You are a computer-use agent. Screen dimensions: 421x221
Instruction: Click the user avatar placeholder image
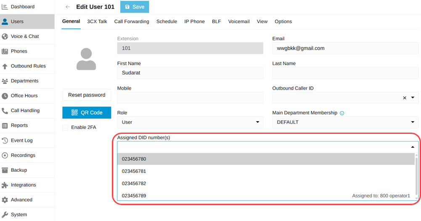(x=86, y=59)
